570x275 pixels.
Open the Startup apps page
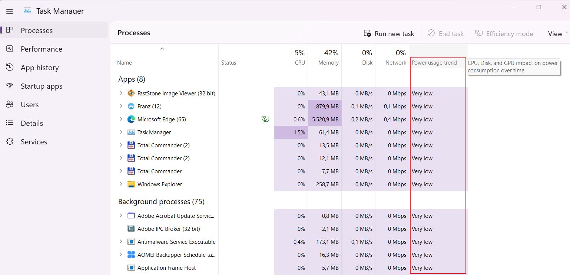pos(54,86)
